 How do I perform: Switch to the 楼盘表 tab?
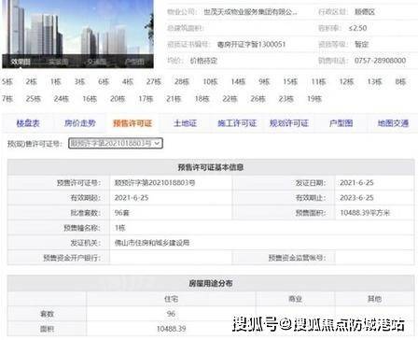[28, 123]
